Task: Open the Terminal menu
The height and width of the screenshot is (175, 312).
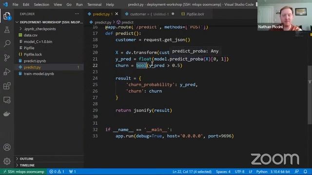Action: (94, 4)
